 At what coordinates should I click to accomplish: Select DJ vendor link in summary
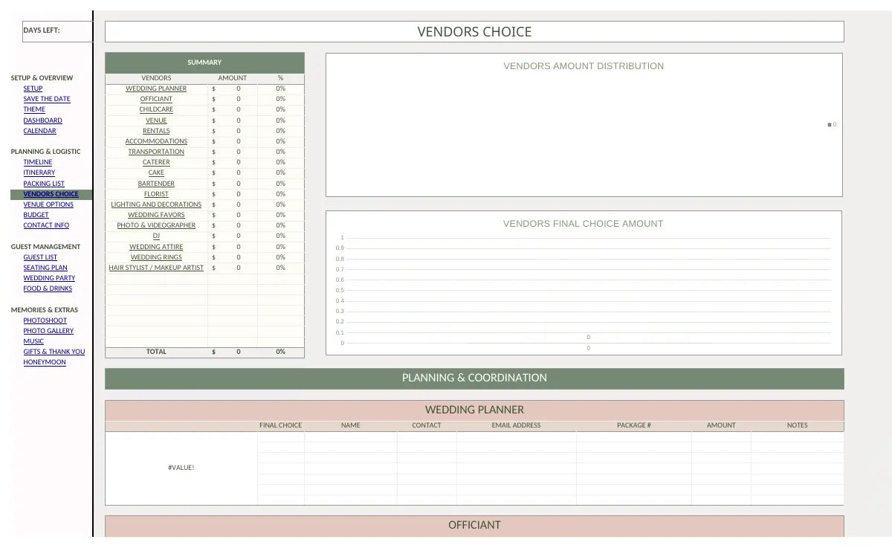tap(156, 236)
